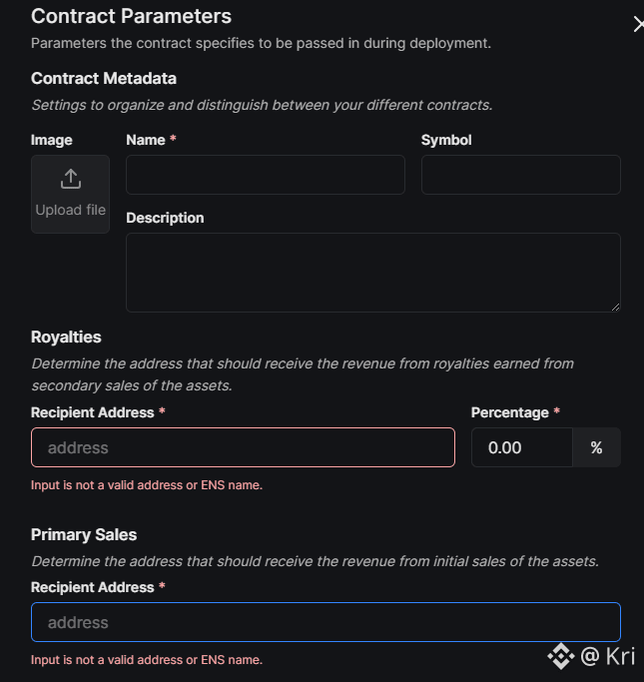644x682 pixels.
Task: Click the royalty Percentage number field
Action: click(x=521, y=447)
